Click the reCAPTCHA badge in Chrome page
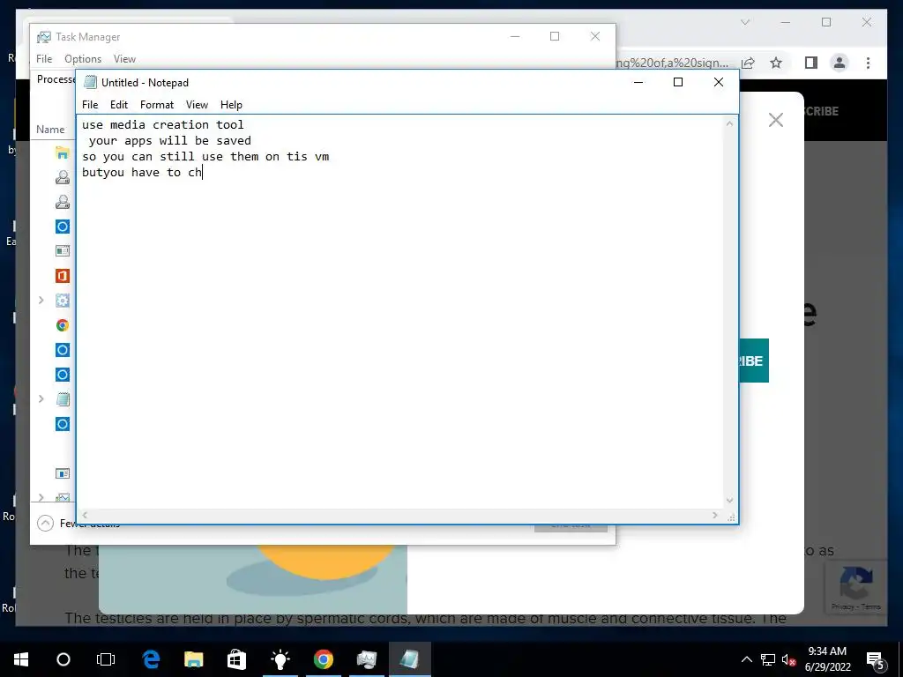The image size is (903, 677). click(x=855, y=588)
